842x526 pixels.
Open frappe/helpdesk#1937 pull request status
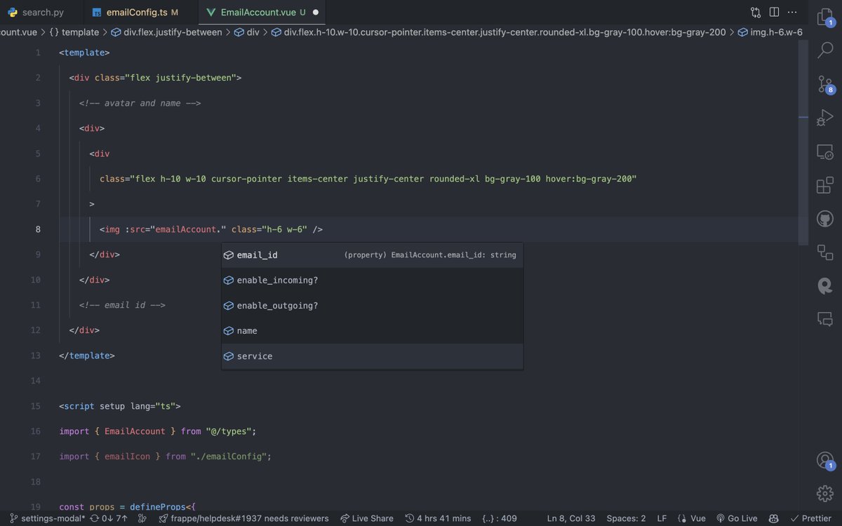click(x=244, y=518)
